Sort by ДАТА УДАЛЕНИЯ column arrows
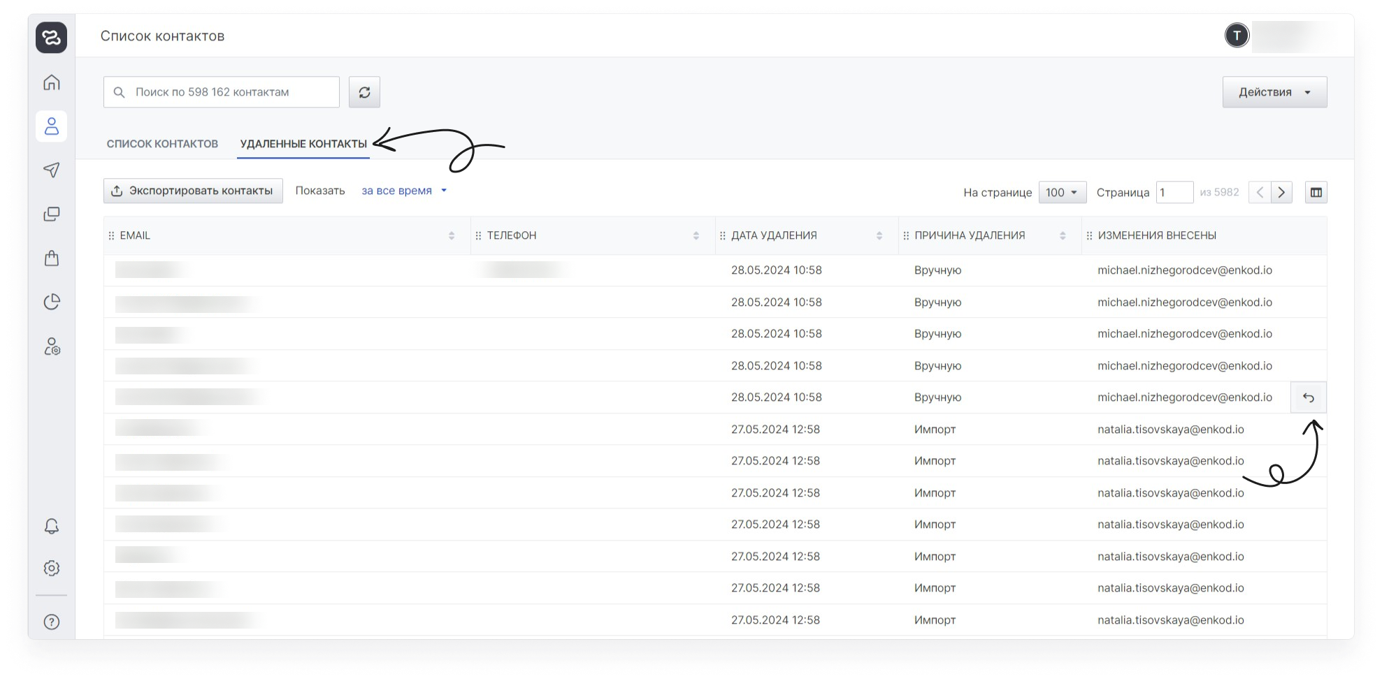Screen dimensions: 1382x681 tap(879, 236)
